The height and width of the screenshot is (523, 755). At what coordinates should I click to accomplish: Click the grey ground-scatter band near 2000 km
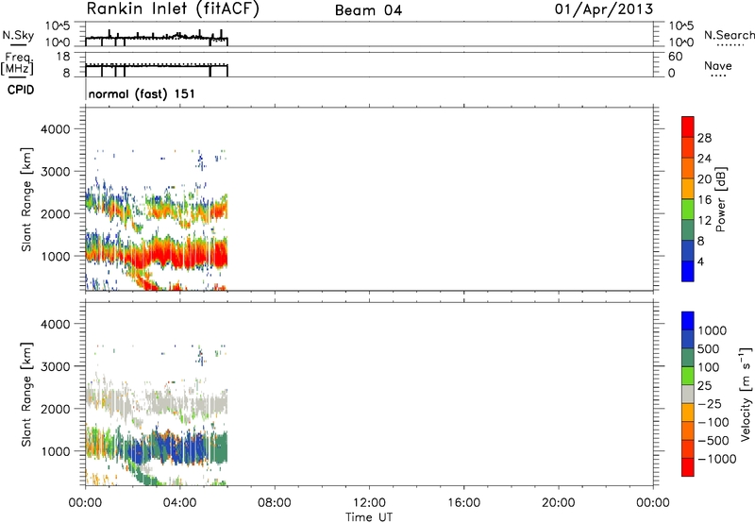(159, 402)
